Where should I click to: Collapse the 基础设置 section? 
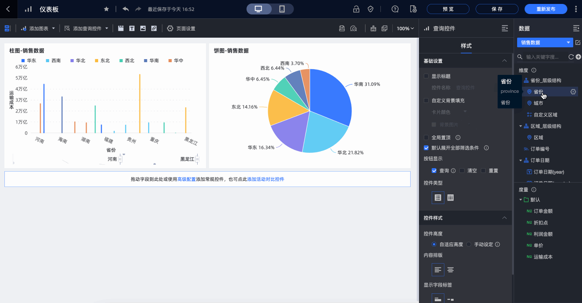(504, 61)
